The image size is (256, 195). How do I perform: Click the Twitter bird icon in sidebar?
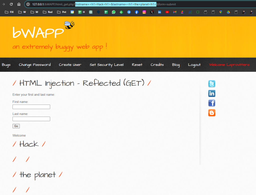pos(212,84)
